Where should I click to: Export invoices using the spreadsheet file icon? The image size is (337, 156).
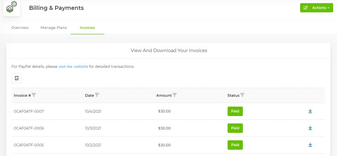click(x=16, y=78)
